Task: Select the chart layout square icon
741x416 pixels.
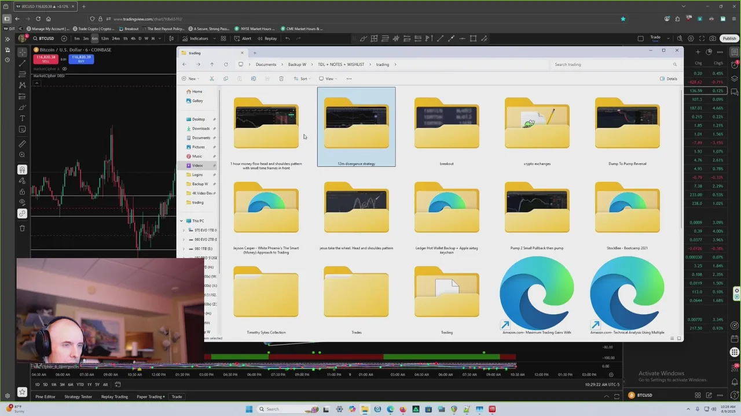Action: [640, 39]
